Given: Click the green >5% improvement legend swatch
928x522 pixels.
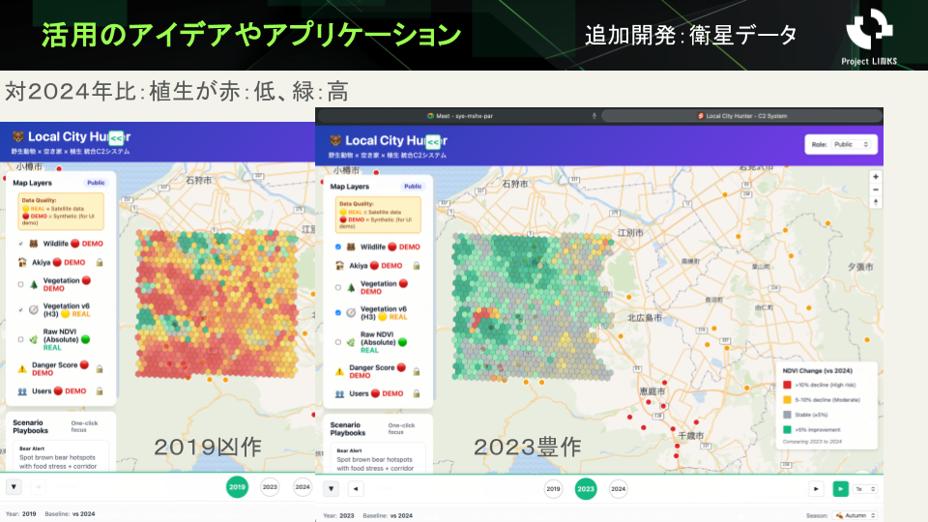Looking at the screenshot, I should click(x=787, y=429).
